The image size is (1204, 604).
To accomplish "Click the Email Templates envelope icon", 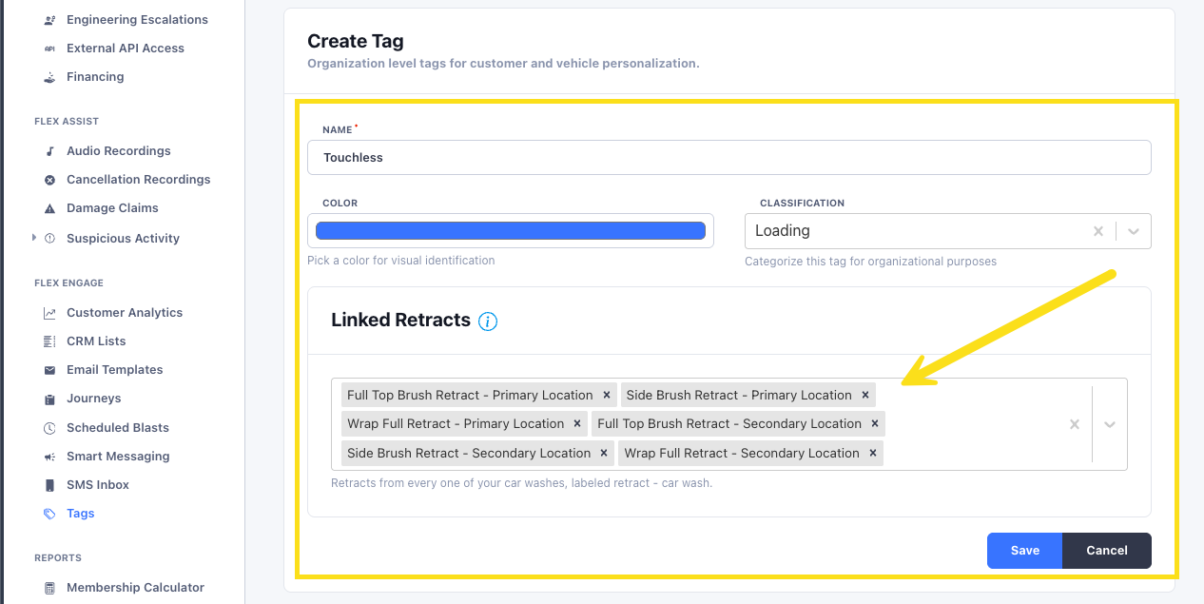I will point(49,370).
